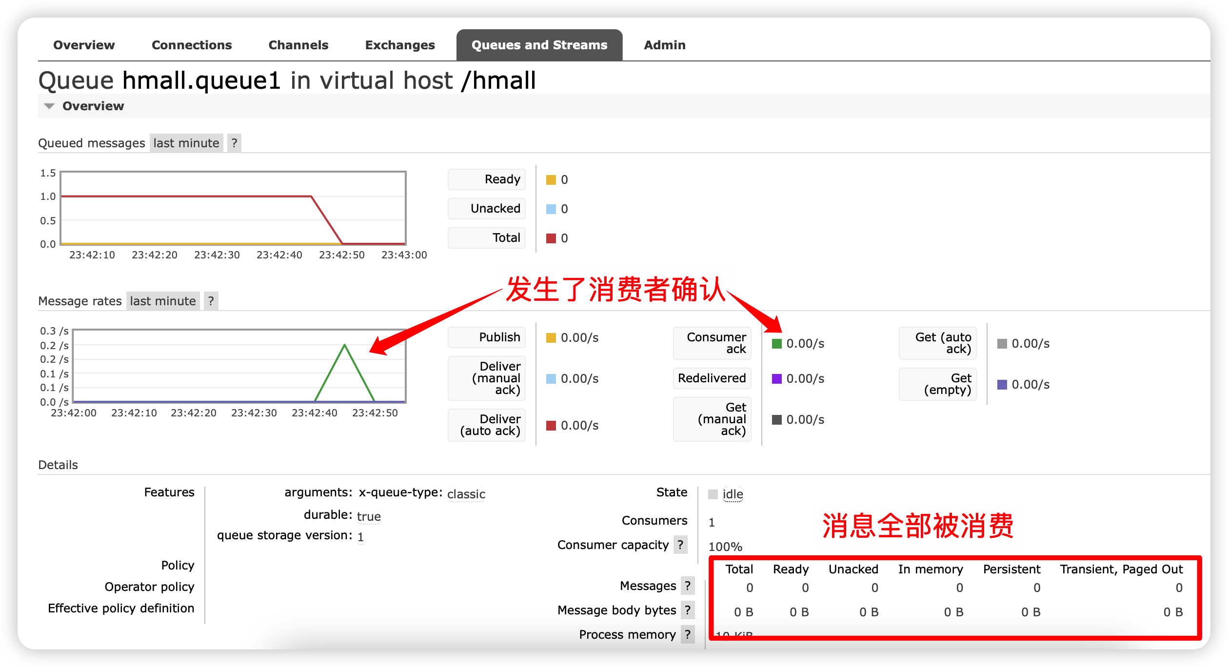Change Queued messages time range selector
1228x667 pixels.
pos(186,142)
